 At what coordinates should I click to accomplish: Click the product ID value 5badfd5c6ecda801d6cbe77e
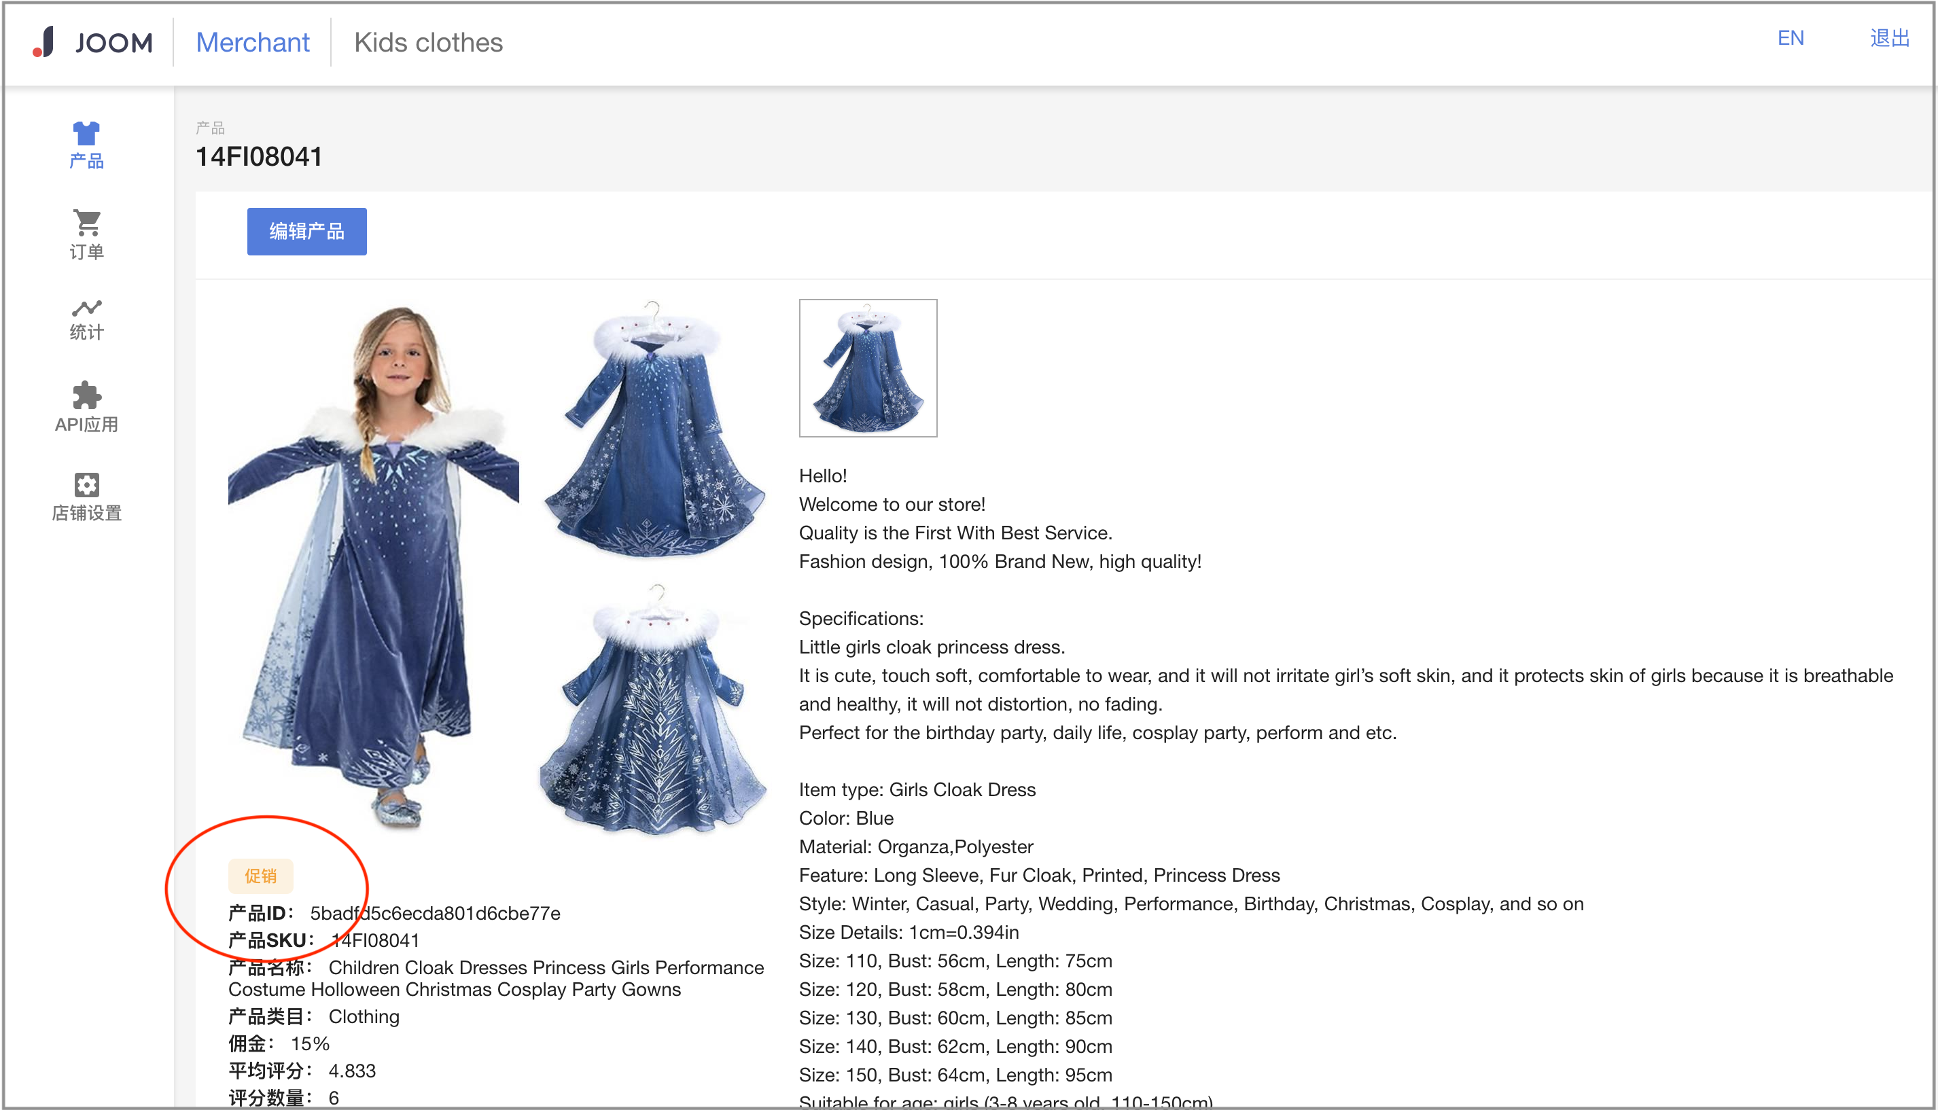pyautogui.click(x=435, y=912)
